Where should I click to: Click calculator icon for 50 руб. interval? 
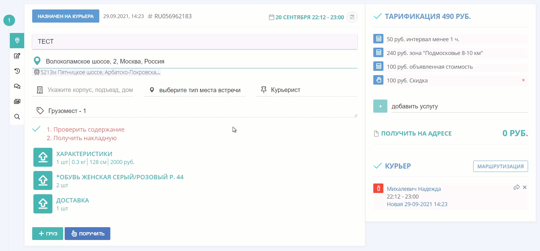[378, 39]
